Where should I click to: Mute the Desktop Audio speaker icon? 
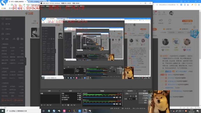pyautogui.click(x=117, y=97)
